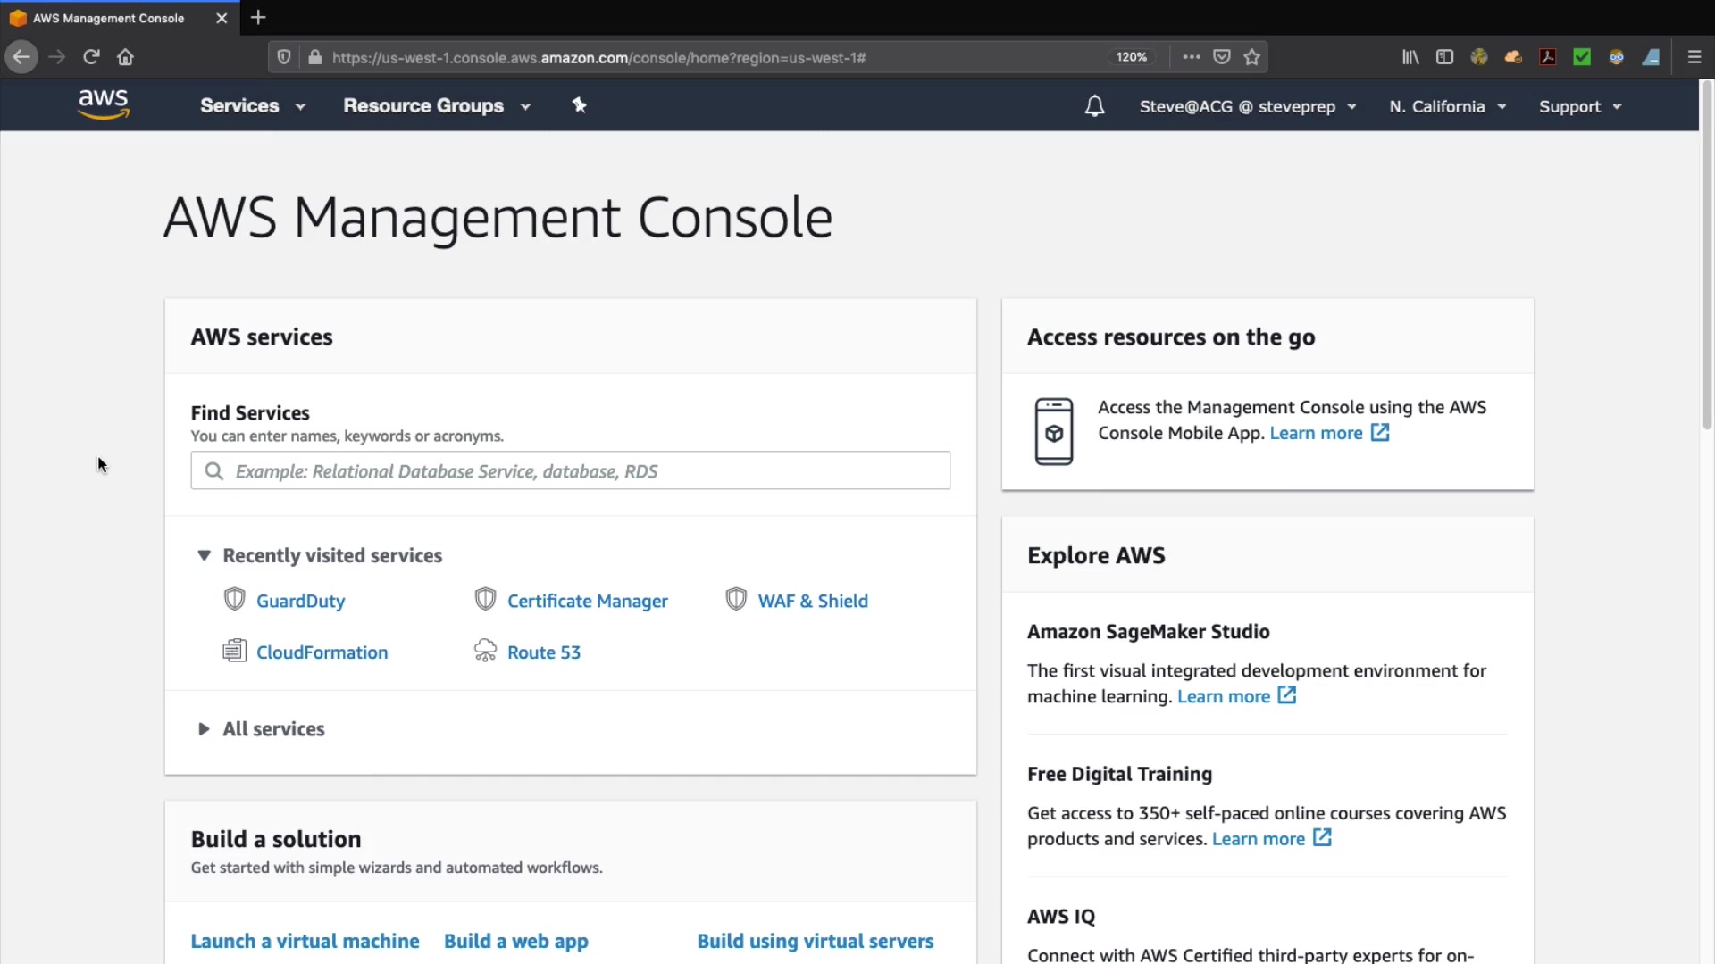The image size is (1715, 964).
Task: Click the CloudFormation stack icon
Action: pos(234,651)
